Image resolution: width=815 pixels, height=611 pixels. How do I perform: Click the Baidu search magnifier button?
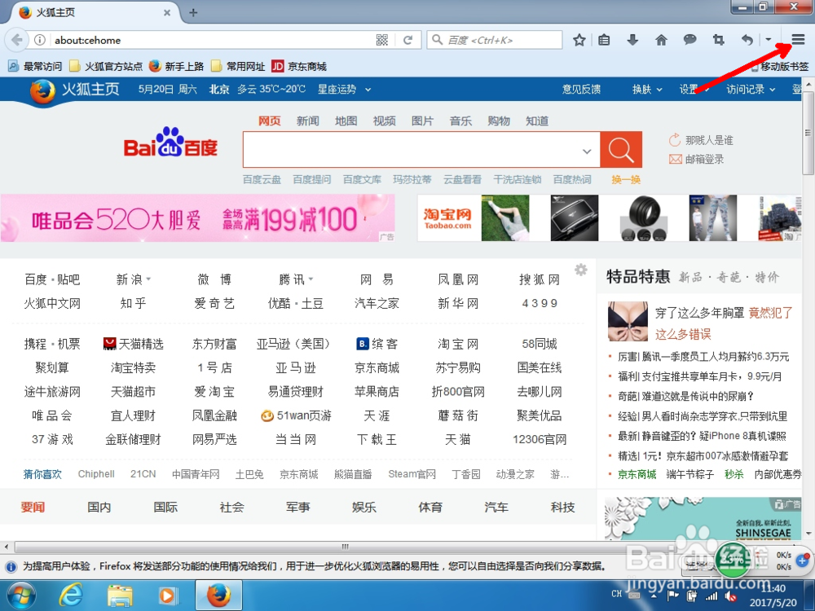click(x=621, y=150)
